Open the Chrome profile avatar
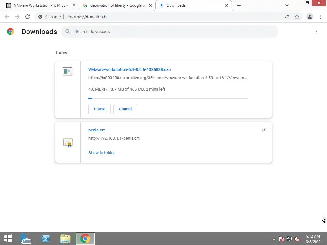Screen dimensions: 327x245 (310, 17)
